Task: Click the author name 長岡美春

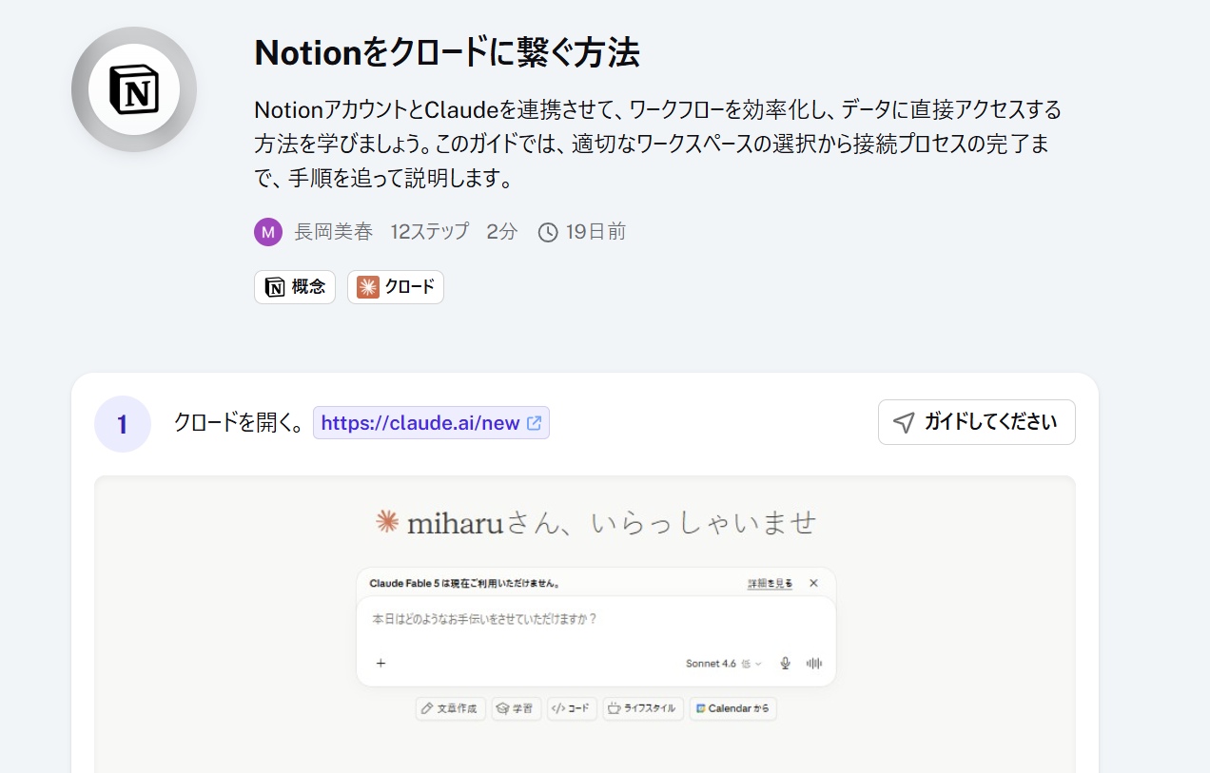Action: pos(334,232)
